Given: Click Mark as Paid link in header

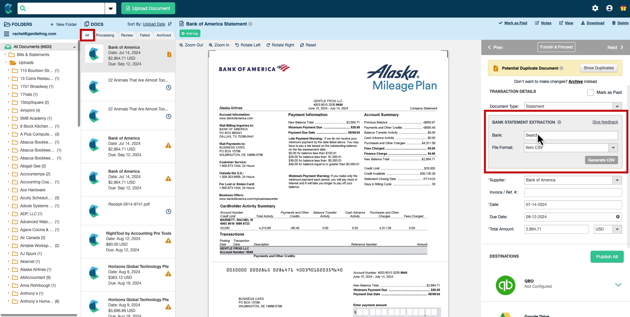Looking at the screenshot, I should (x=513, y=23).
